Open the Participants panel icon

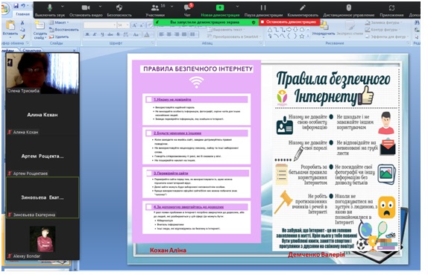pos(155,7)
